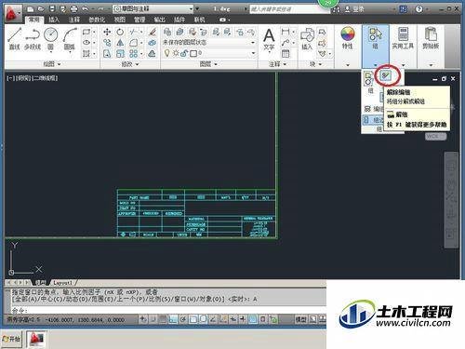The image size is (465, 349).
Task: Click the Ungroup icon circled in red
Action: (x=387, y=75)
